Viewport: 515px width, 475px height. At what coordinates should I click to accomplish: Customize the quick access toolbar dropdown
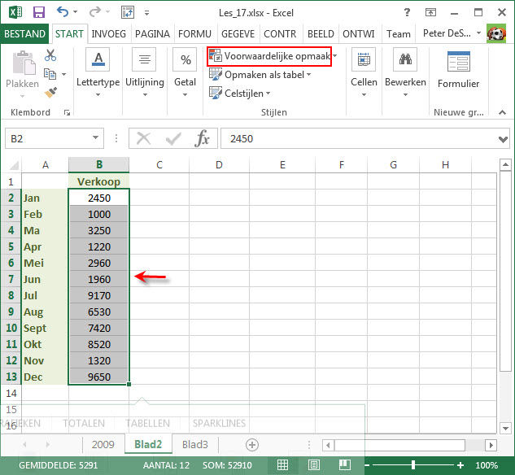[146, 13]
